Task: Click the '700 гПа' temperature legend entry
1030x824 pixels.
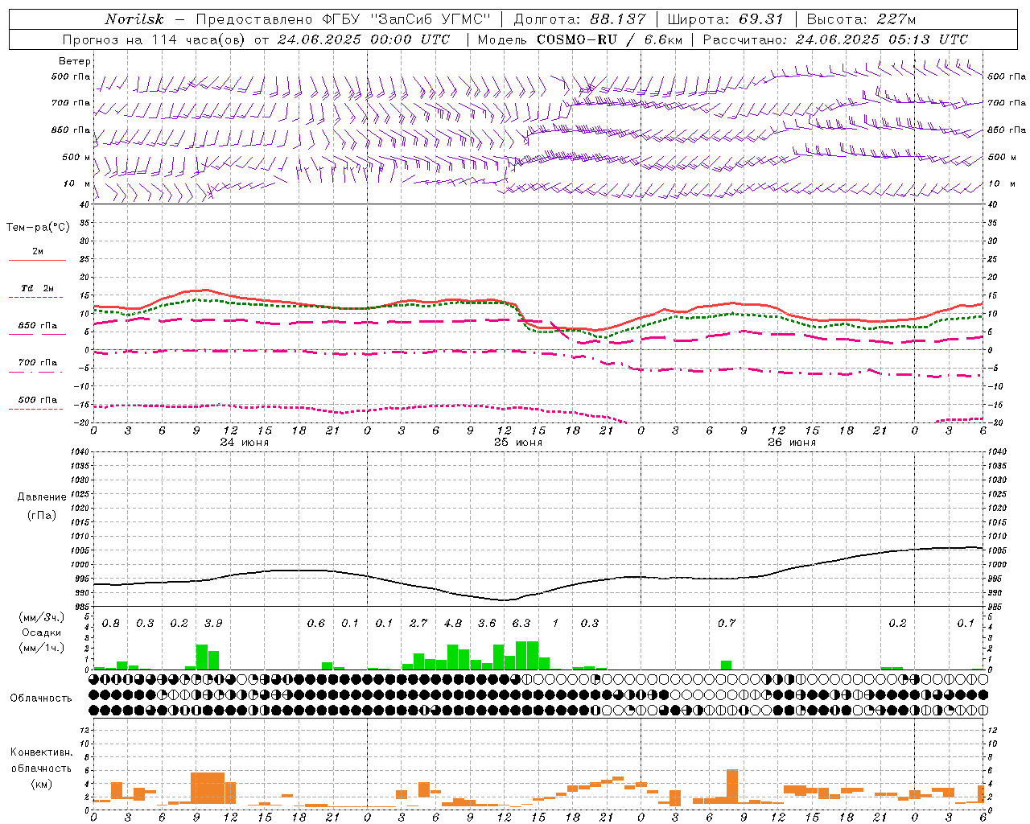Action: pyautogui.click(x=37, y=362)
